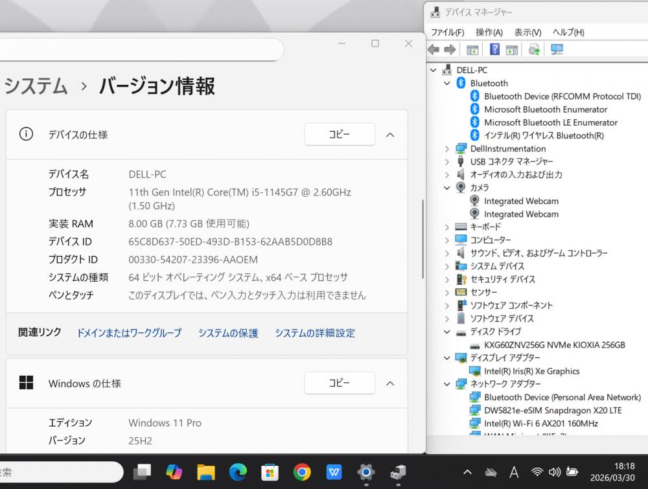Click the update driver toolbar icon
648x489 pixels.
[535, 50]
